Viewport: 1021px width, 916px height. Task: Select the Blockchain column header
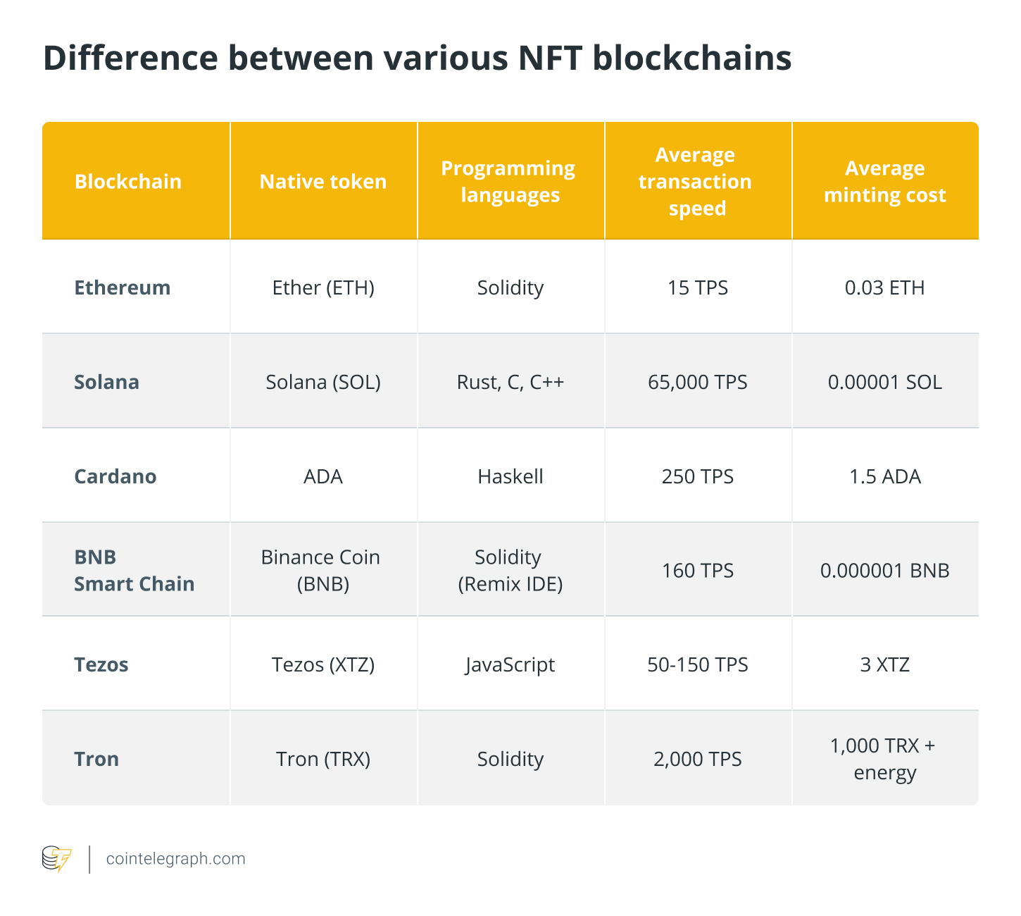(128, 182)
